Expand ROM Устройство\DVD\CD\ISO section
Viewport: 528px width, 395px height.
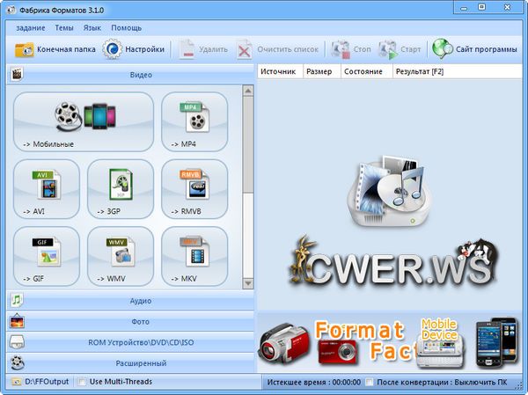128,342
